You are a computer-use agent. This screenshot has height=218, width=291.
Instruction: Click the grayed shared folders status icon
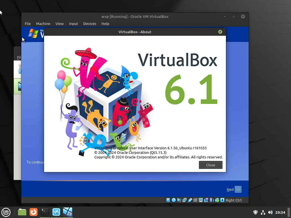point(195,200)
